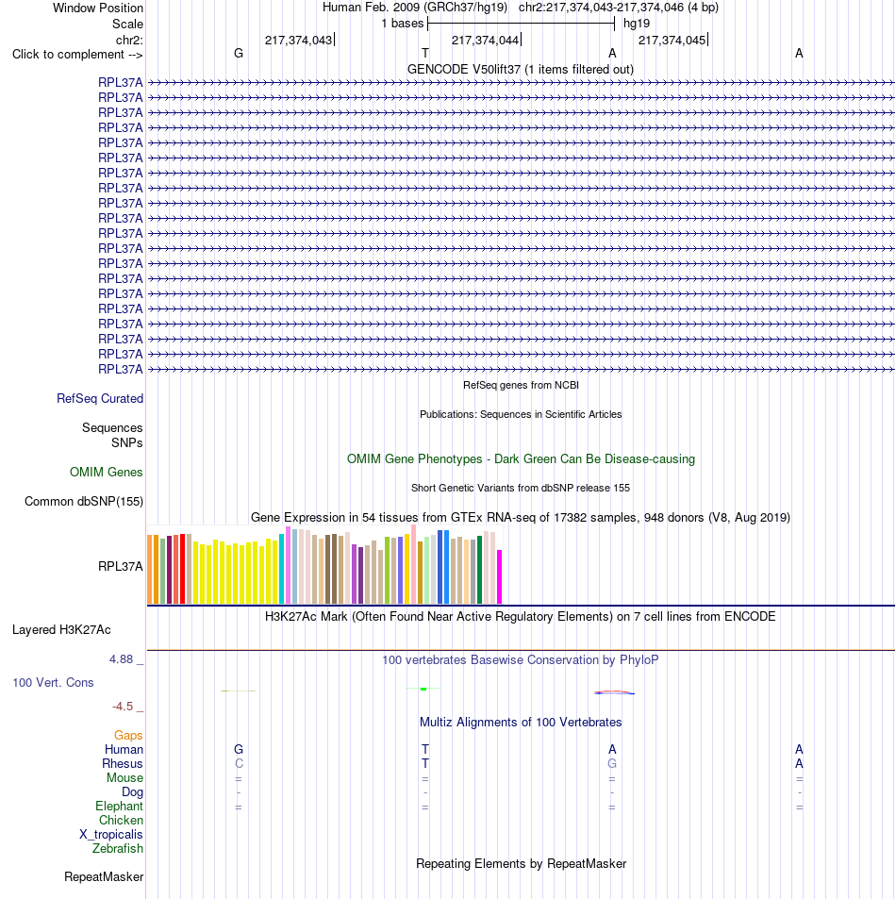Click the Window Position track label

(97, 8)
